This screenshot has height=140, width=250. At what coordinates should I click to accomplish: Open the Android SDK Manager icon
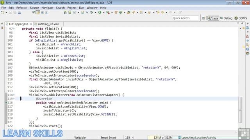click(x=65, y=12)
